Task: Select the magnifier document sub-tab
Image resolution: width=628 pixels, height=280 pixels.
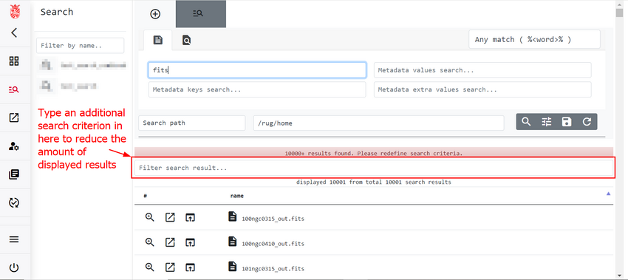Action: click(187, 40)
